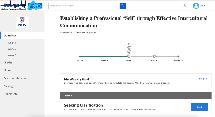Open Discussion Forums in sidebar
Image resolution: width=215 pixels, height=117 pixels.
(x=15, y=78)
